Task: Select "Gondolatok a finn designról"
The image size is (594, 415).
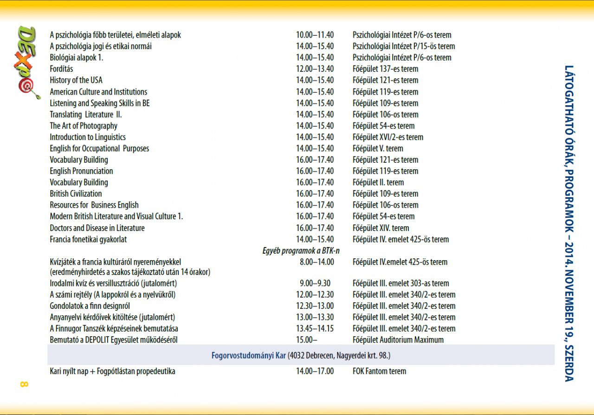Action: (x=90, y=306)
